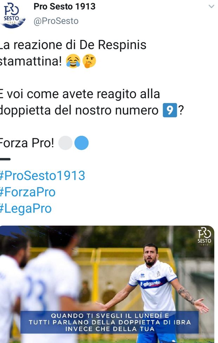Click the blue circle emoji
218x343 pixels.
pyautogui.click(x=81, y=143)
